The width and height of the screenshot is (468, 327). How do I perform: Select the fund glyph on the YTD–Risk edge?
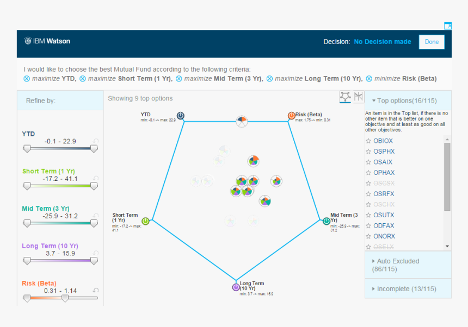click(242, 121)
